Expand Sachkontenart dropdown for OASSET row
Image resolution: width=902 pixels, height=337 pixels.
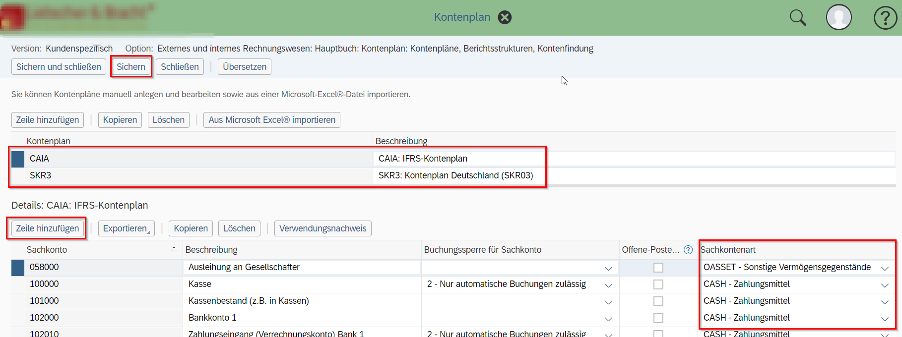click(x=884, y=268)
